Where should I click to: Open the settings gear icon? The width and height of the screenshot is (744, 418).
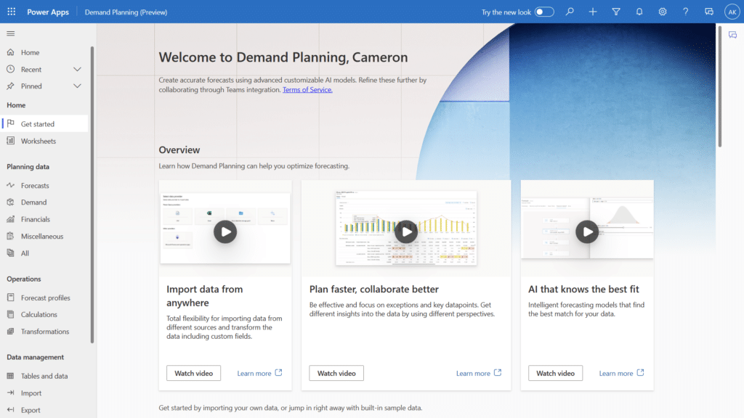[x=663, y=12]
